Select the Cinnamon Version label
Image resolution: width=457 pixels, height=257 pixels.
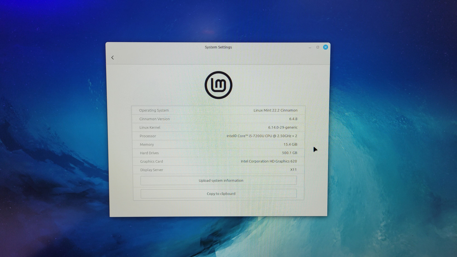coord(155,119)
